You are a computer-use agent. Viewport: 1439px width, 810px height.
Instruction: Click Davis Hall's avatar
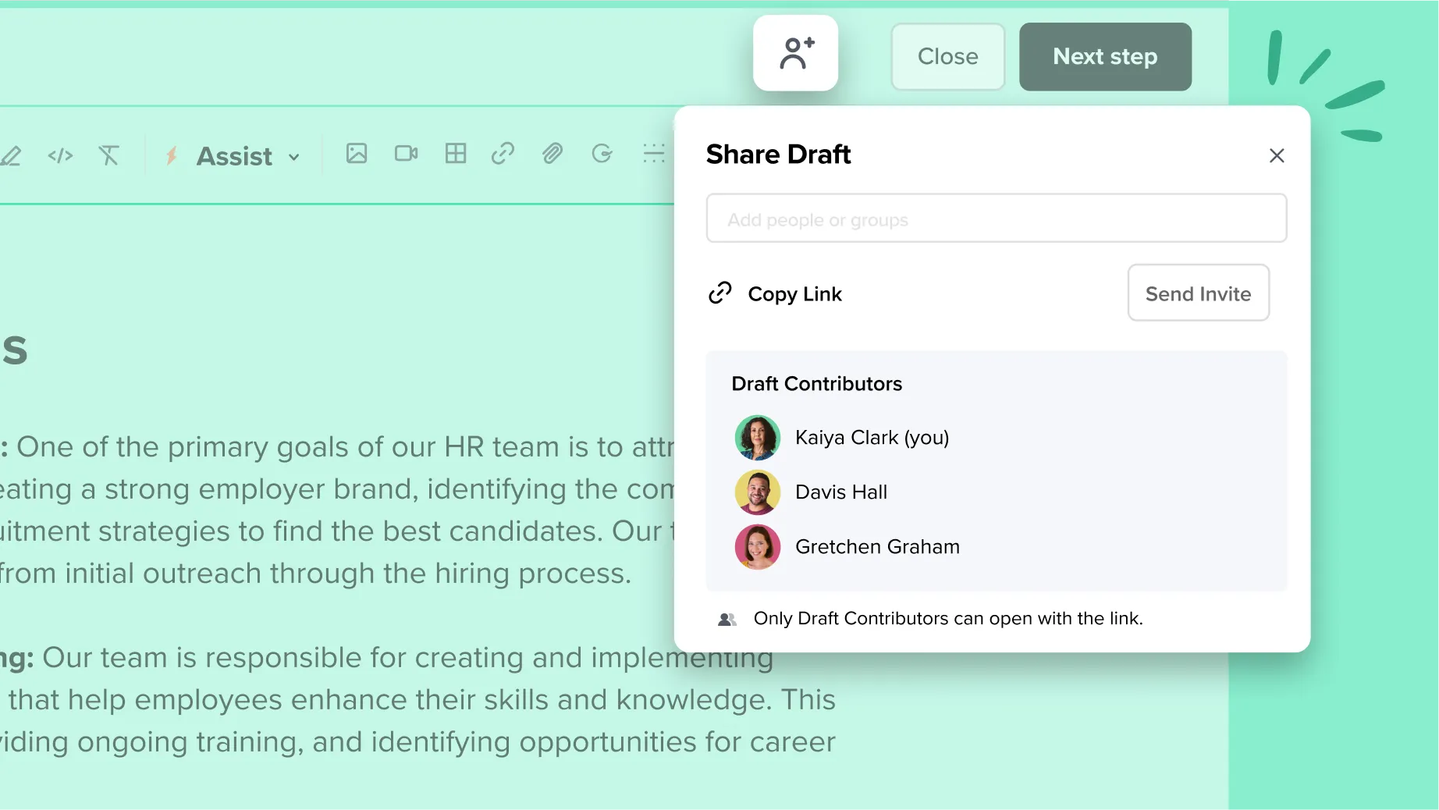757,492
